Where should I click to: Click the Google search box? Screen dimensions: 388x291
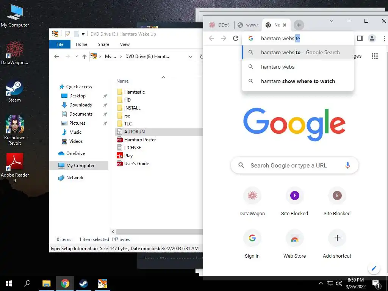294,165
